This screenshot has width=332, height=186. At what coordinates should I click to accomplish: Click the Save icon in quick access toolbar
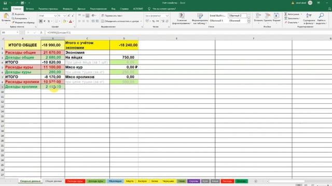point(5,3)
